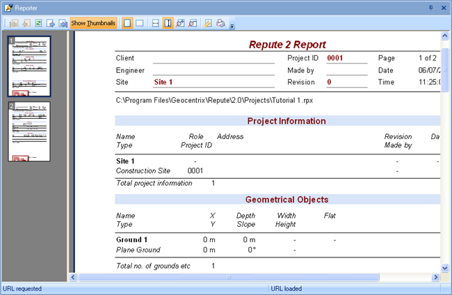Click the Address column header
The width and height of the screenshot is (452, 295).
pyautogui.click(x=230, y=136)
